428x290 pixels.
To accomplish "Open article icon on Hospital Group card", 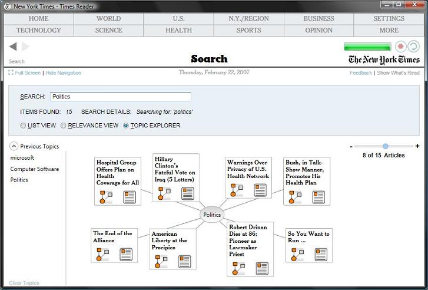I will pyautogui.click(x=130, y=197).
